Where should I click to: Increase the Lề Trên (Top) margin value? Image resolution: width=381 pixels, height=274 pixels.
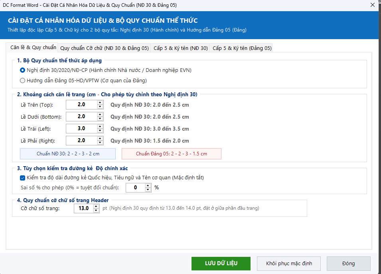pos(100,103)
